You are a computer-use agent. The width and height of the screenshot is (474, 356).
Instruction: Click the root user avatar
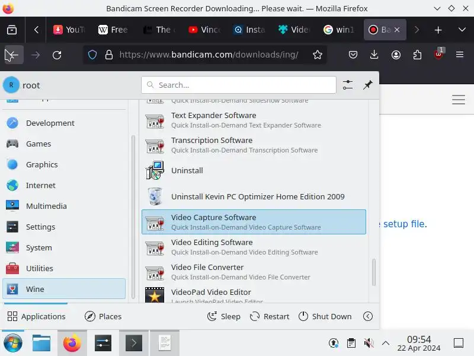coord(11,85)
